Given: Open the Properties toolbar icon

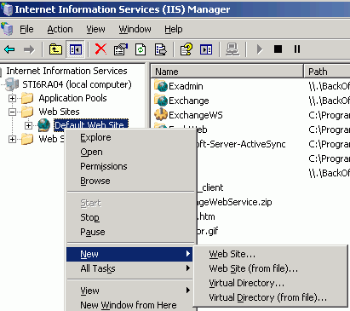Looking at the screenshot, I should tap(121, 49).
